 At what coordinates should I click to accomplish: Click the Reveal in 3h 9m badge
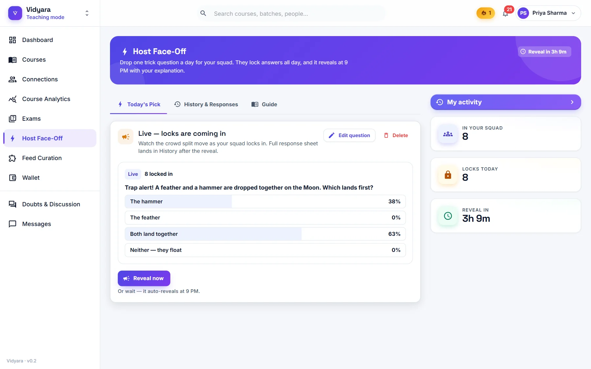(544, 52)
